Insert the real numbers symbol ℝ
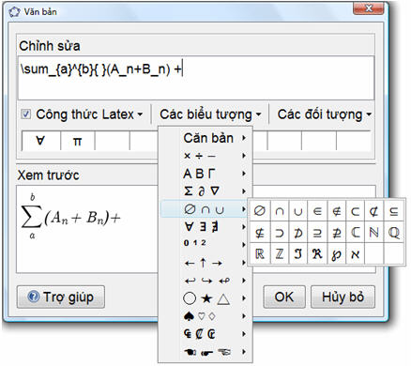The width and height of the screenshot is (411, 366). pos(259,253)
